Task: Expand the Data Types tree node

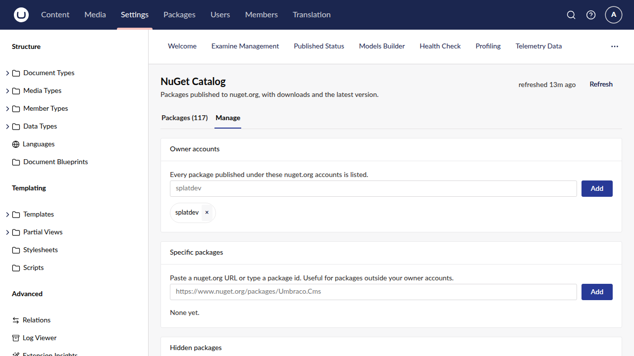Action: pos(7,127)
